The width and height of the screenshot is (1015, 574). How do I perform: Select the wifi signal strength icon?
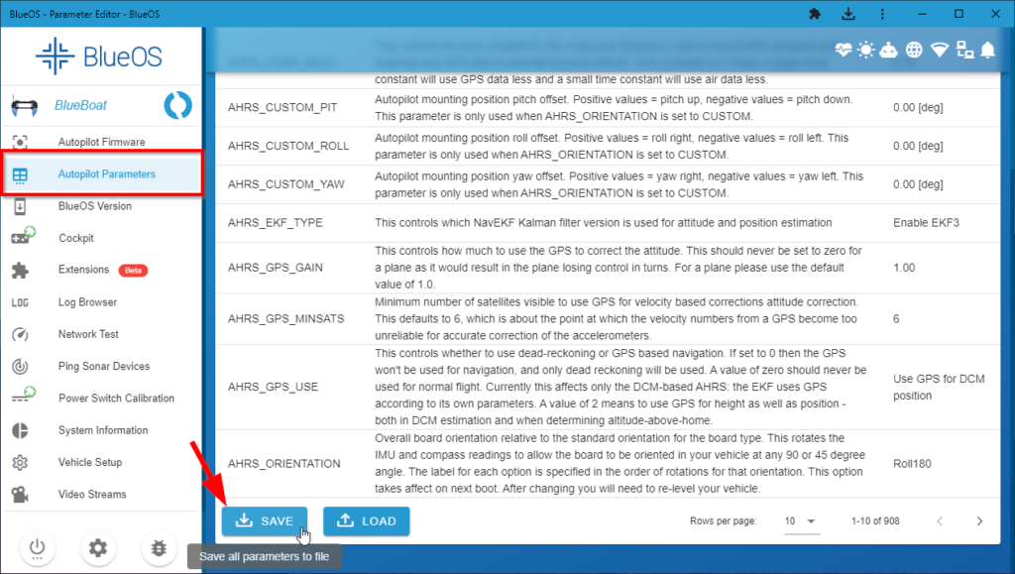(x=939, y=49)
